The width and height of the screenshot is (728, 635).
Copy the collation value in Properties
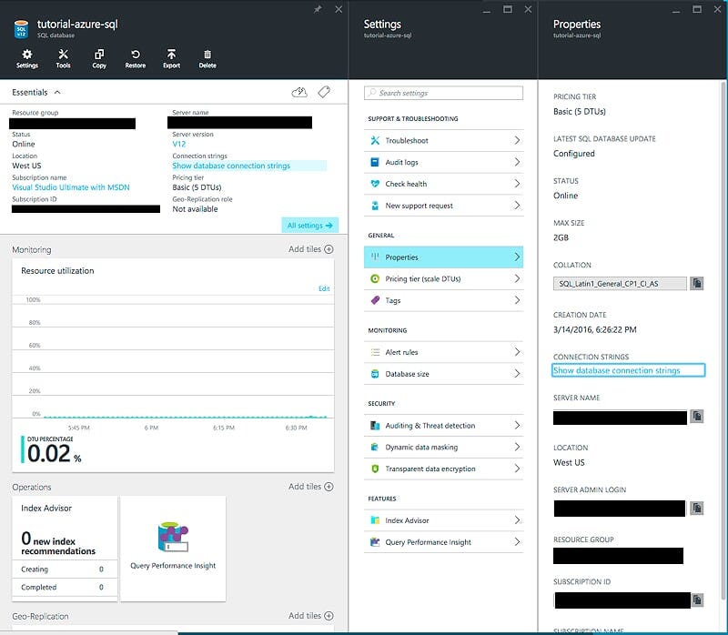tap(697, 283)
